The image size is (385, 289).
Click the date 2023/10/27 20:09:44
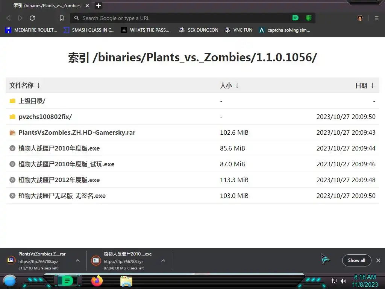pyautogui.click(x=346, y=148)
